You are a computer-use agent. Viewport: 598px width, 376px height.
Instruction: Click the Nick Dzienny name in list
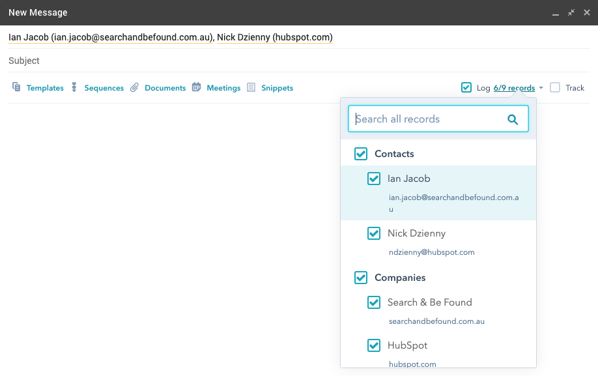416,233
